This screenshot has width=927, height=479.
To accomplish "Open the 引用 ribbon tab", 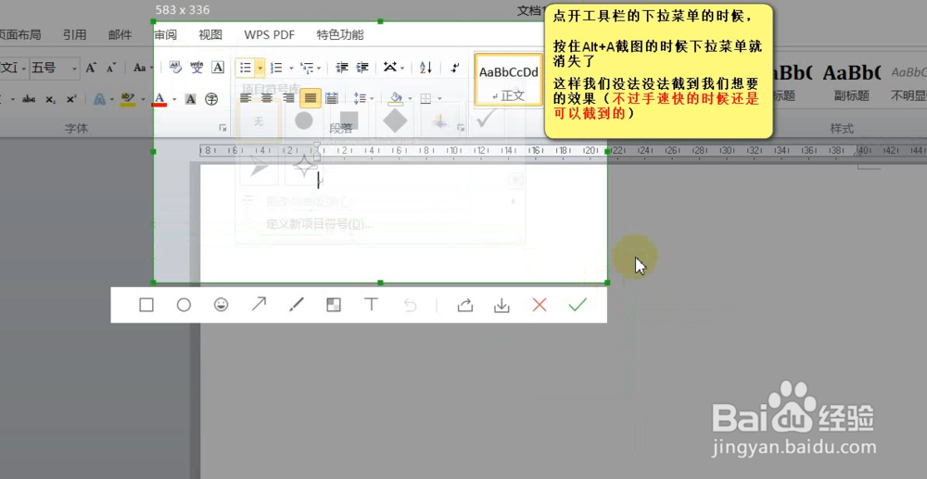I will tap(75, 35).
